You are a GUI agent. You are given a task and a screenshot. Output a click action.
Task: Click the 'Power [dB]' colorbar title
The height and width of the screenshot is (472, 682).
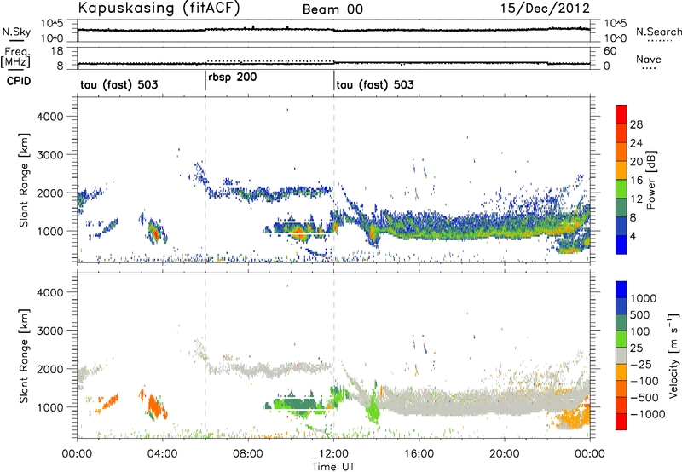click(x=650, y=180)
